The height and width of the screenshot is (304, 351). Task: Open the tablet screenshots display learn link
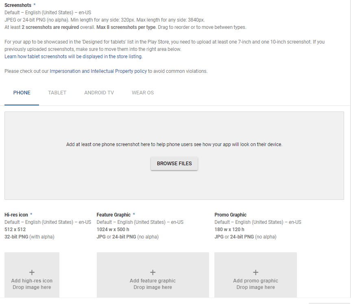tap(73, 56)
